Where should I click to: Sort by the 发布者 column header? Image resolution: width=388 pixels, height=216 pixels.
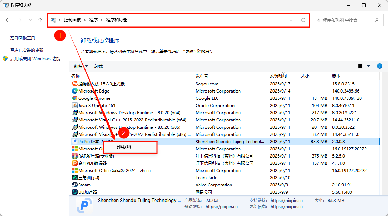click(230, 76)
